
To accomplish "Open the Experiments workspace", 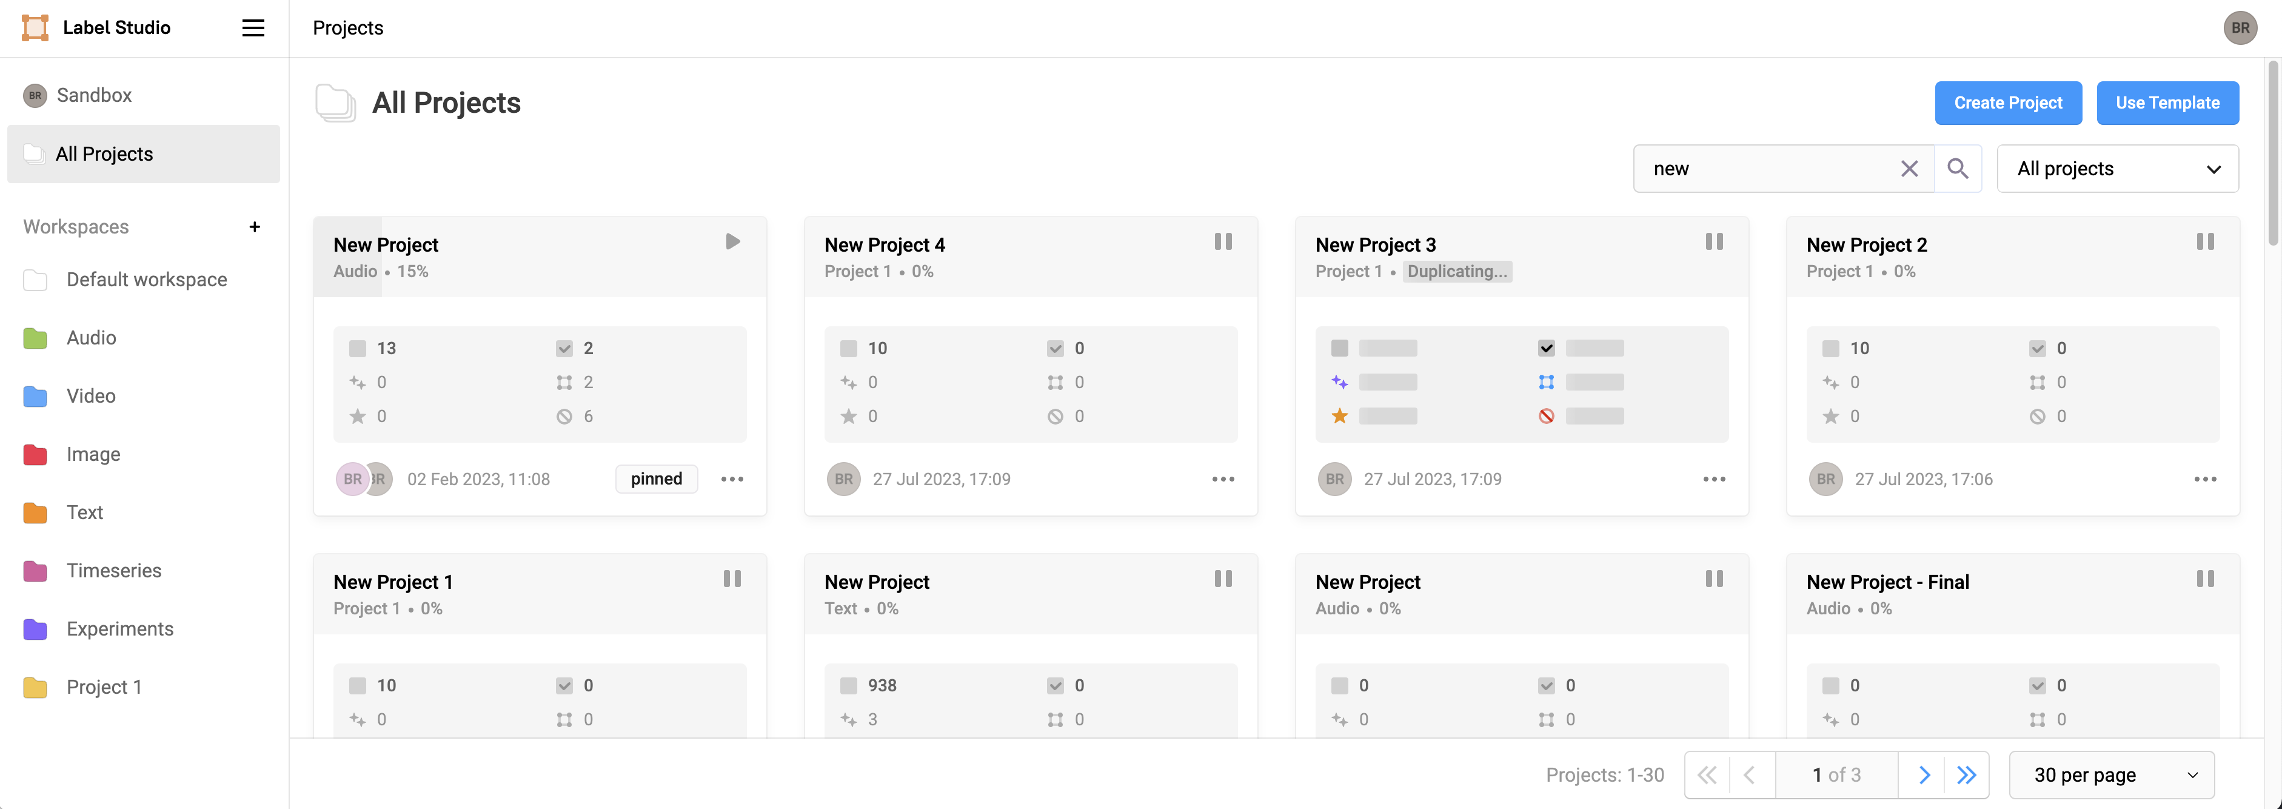I will [119, 629].
